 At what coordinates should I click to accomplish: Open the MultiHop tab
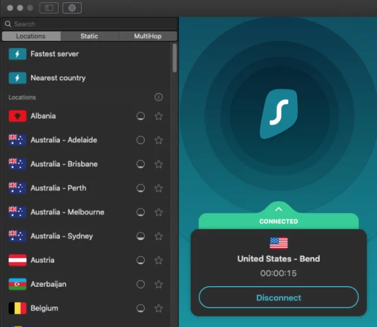click(x=148, y=36)
